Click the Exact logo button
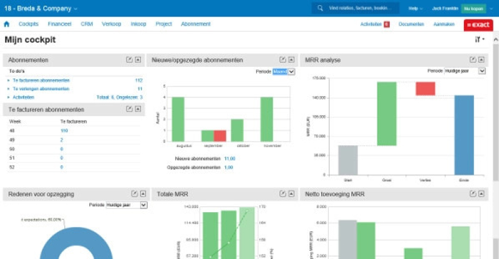The width and height of the screenshot is (499, 259). [x=478, y=25]
